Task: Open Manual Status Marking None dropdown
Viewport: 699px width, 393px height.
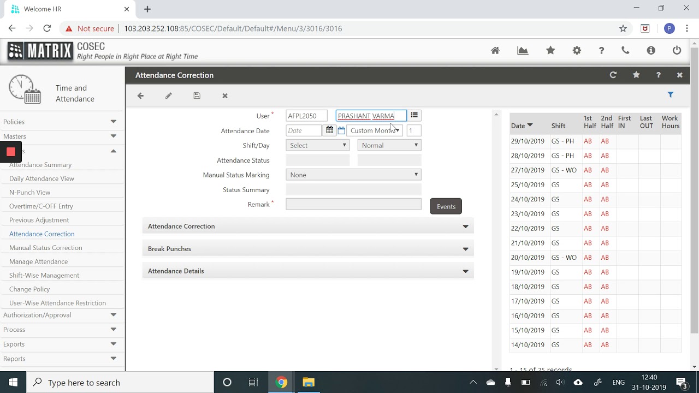Action: tap(353, 175)
